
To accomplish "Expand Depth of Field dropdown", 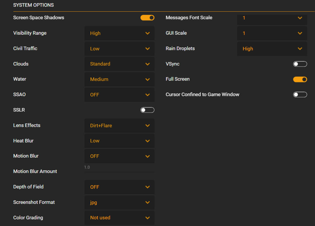I will point(119,187).
